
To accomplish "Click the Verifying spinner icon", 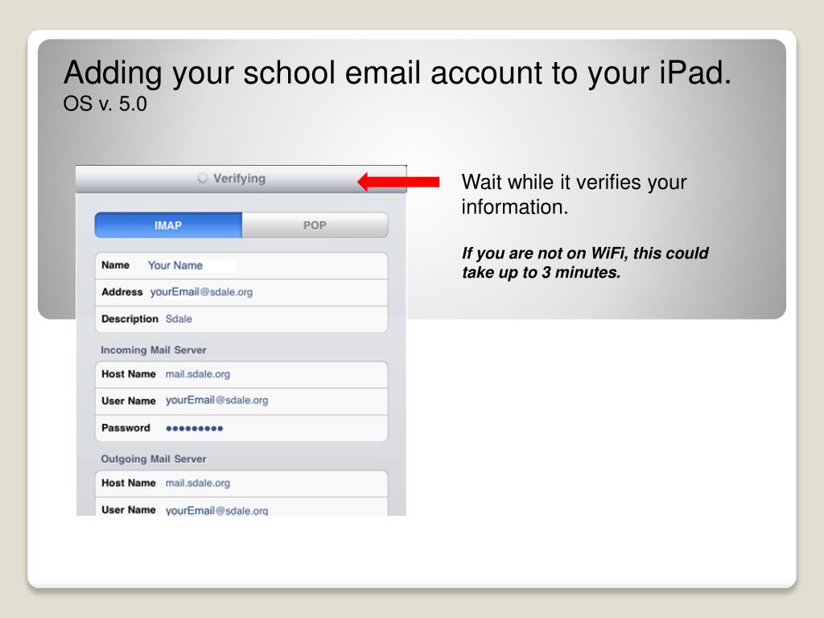I will [x=202, y=179].
